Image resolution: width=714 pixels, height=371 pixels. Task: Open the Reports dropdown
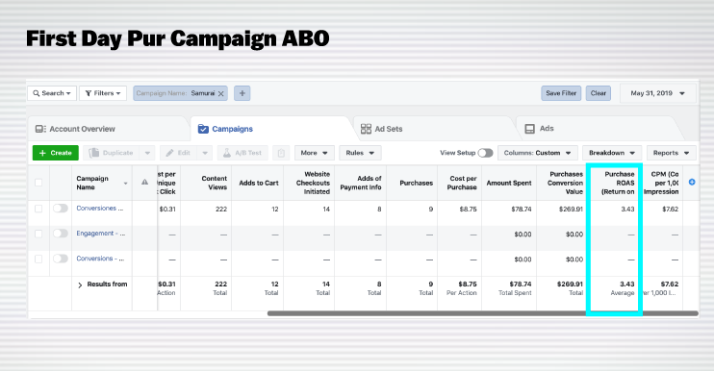click(x=672, y=153)
